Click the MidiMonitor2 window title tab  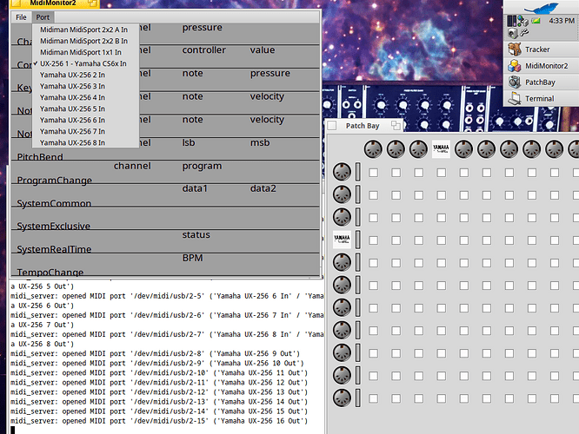click(x=53, y=3)
